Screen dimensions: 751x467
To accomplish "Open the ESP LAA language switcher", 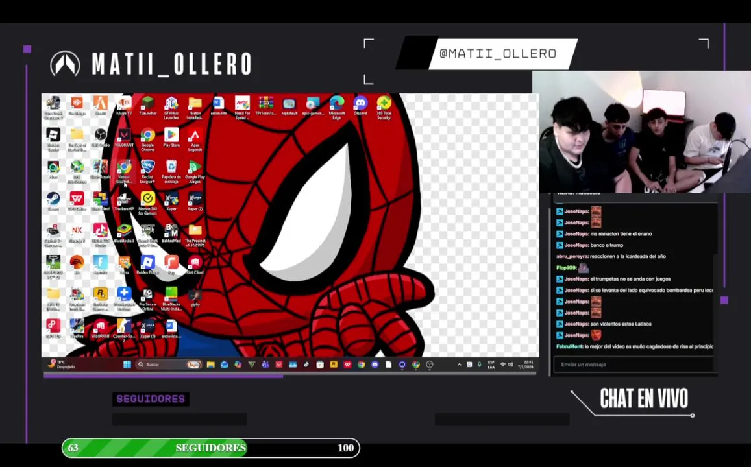I will [491, 365].
